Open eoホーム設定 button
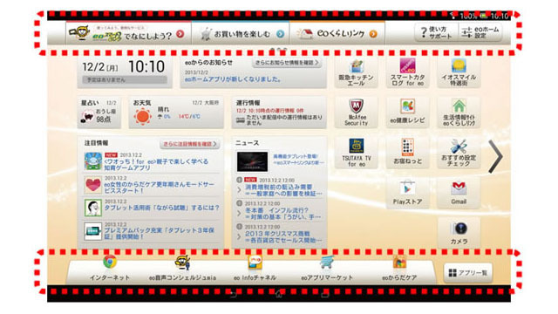The width and height of the screenshot is (558, 314). click(x=480, y=32)
